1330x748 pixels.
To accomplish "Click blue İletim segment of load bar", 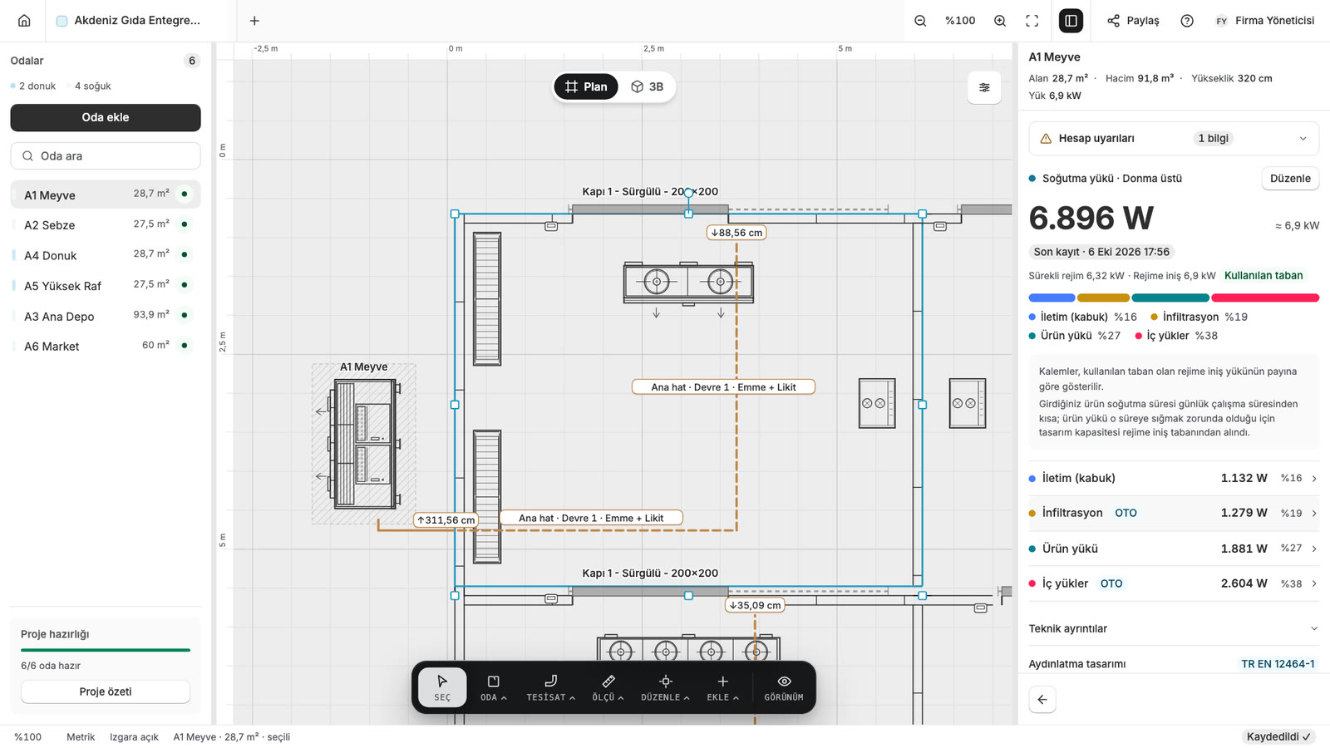I will click(x=1052, y=298).
